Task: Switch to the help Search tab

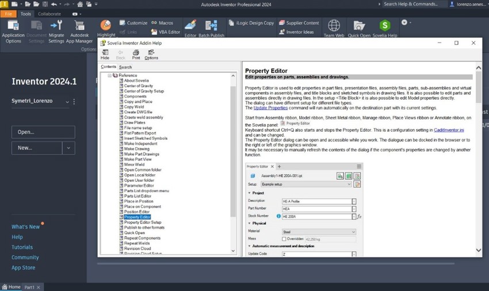Action: click(x=125, y=67)
